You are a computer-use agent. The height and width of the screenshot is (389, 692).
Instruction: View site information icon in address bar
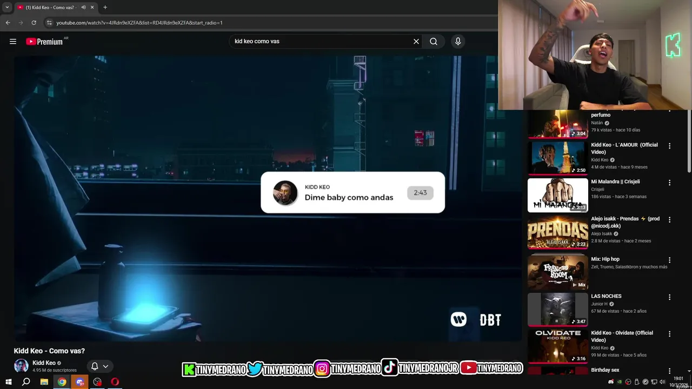(49, 23)
